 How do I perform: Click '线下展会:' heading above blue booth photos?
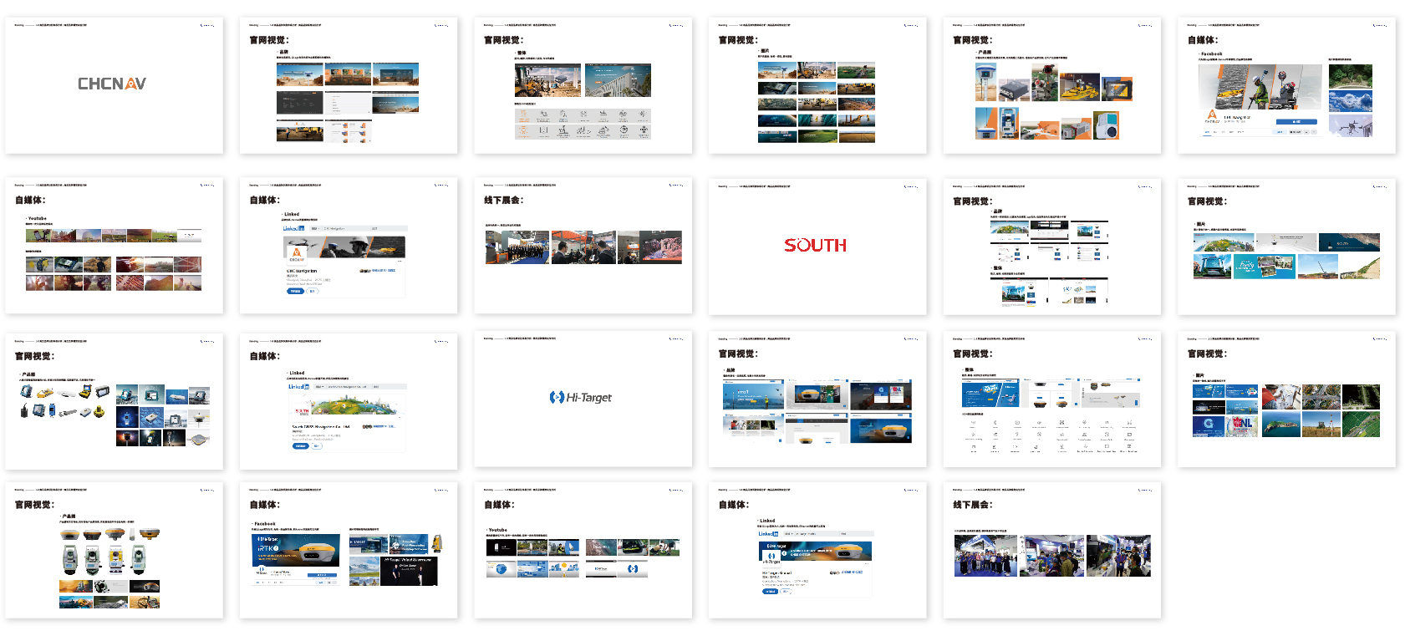point(973,505)
